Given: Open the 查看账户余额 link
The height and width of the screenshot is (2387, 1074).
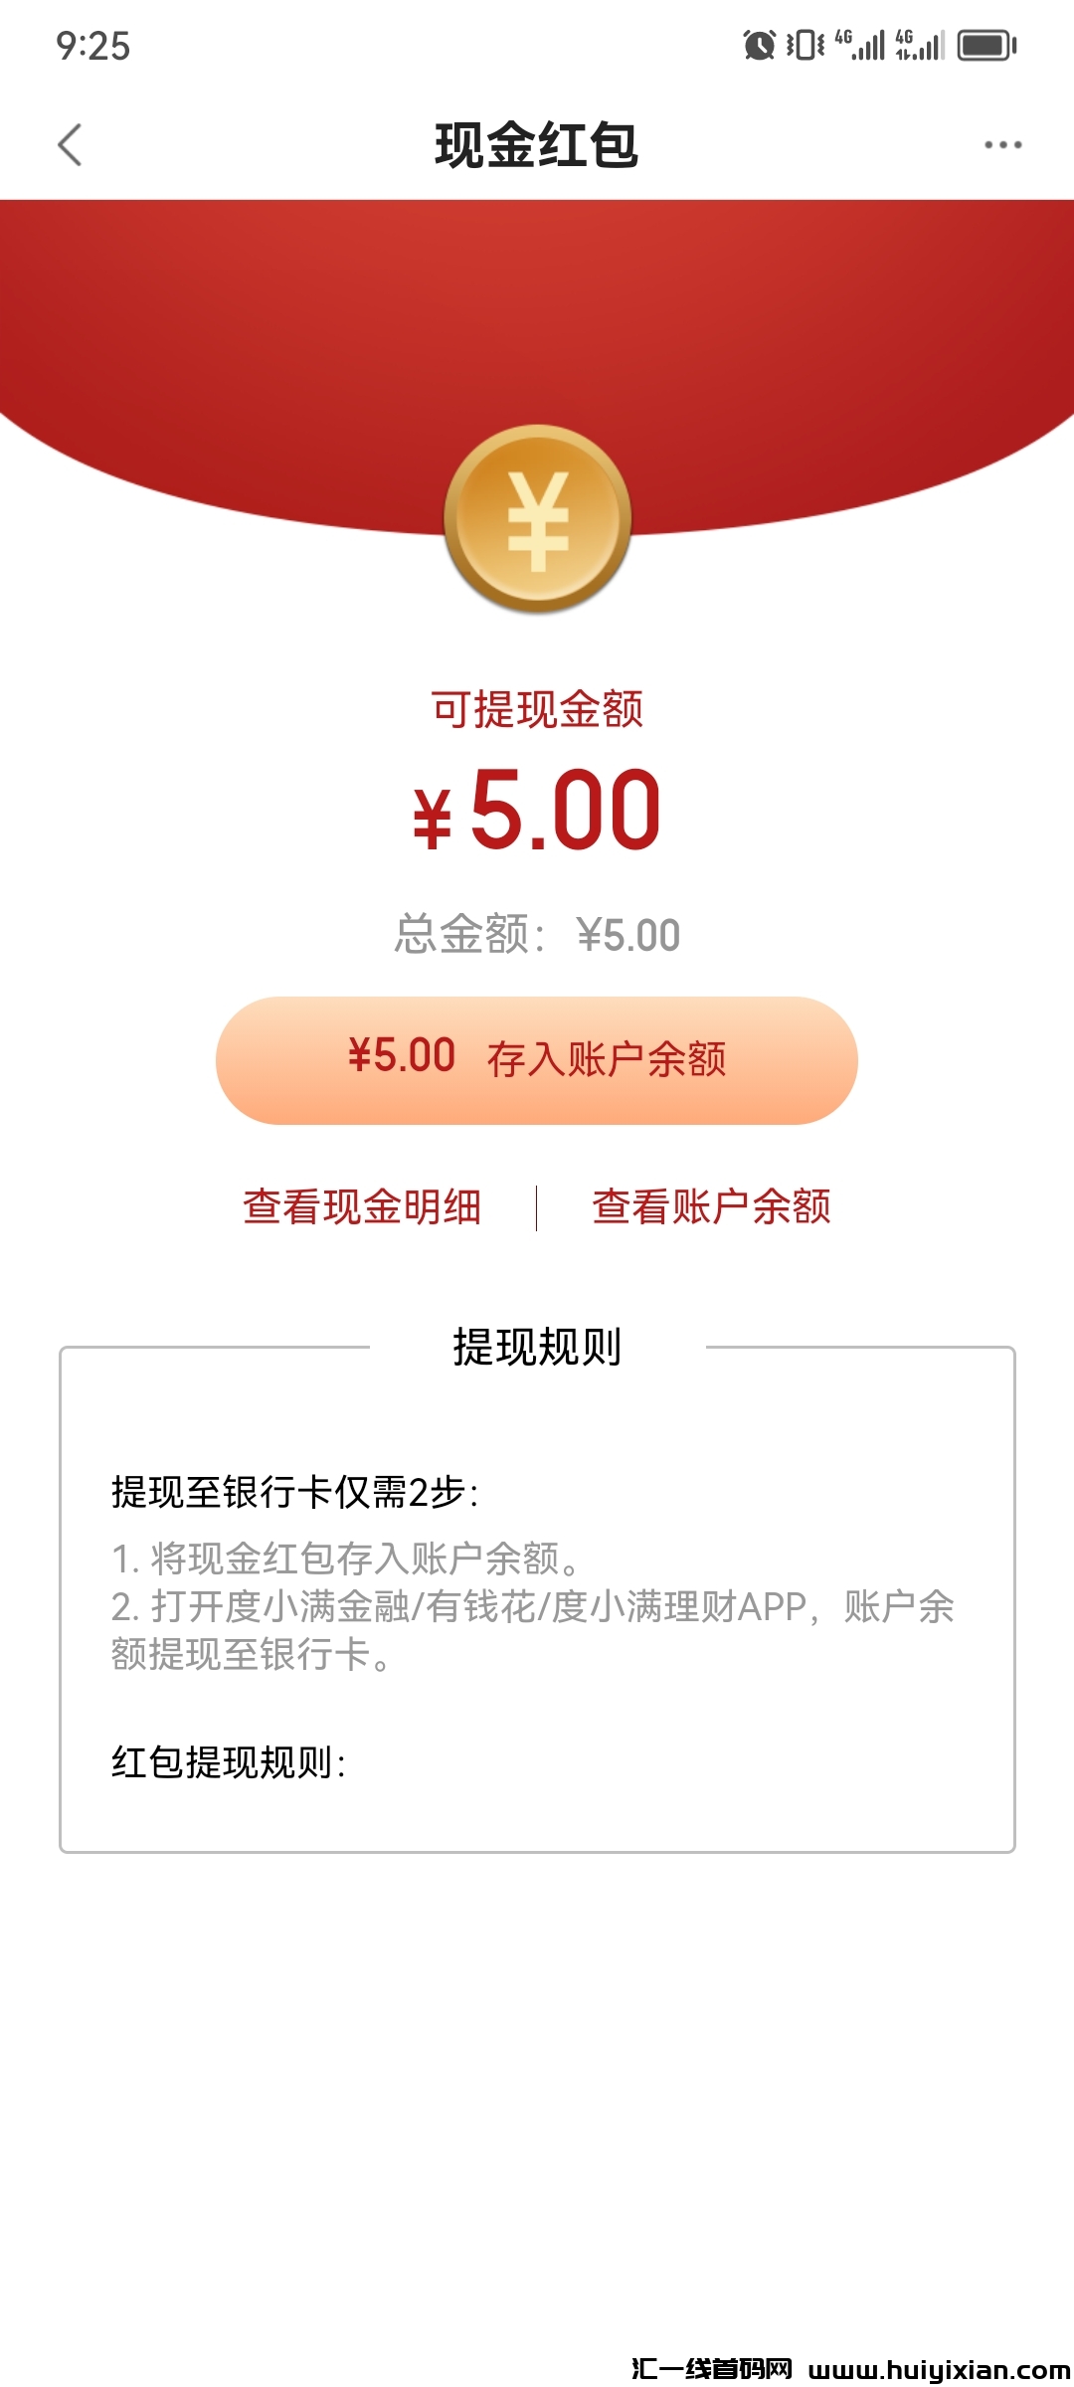Looking at the screenshot, I should click(711, 1206).
